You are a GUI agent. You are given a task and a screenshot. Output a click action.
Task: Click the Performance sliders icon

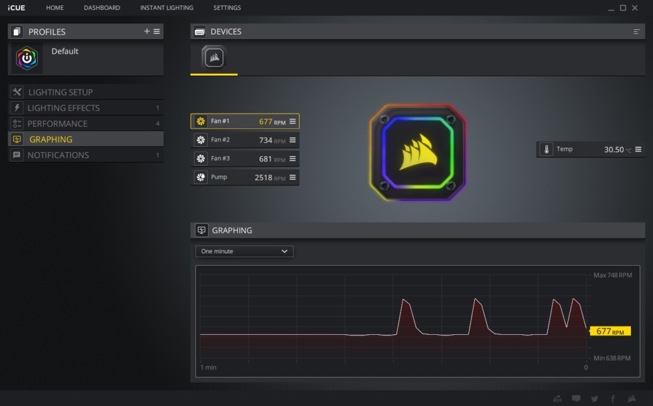pyautogui.click(x=17, y=123)
